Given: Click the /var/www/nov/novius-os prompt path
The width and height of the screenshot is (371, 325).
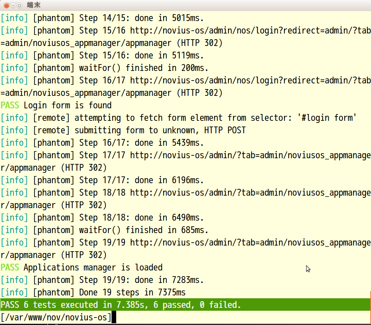Looking at the screenshot, I should (56, 317).
